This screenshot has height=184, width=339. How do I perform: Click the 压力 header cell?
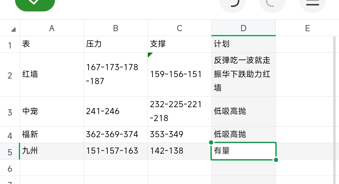116,44
